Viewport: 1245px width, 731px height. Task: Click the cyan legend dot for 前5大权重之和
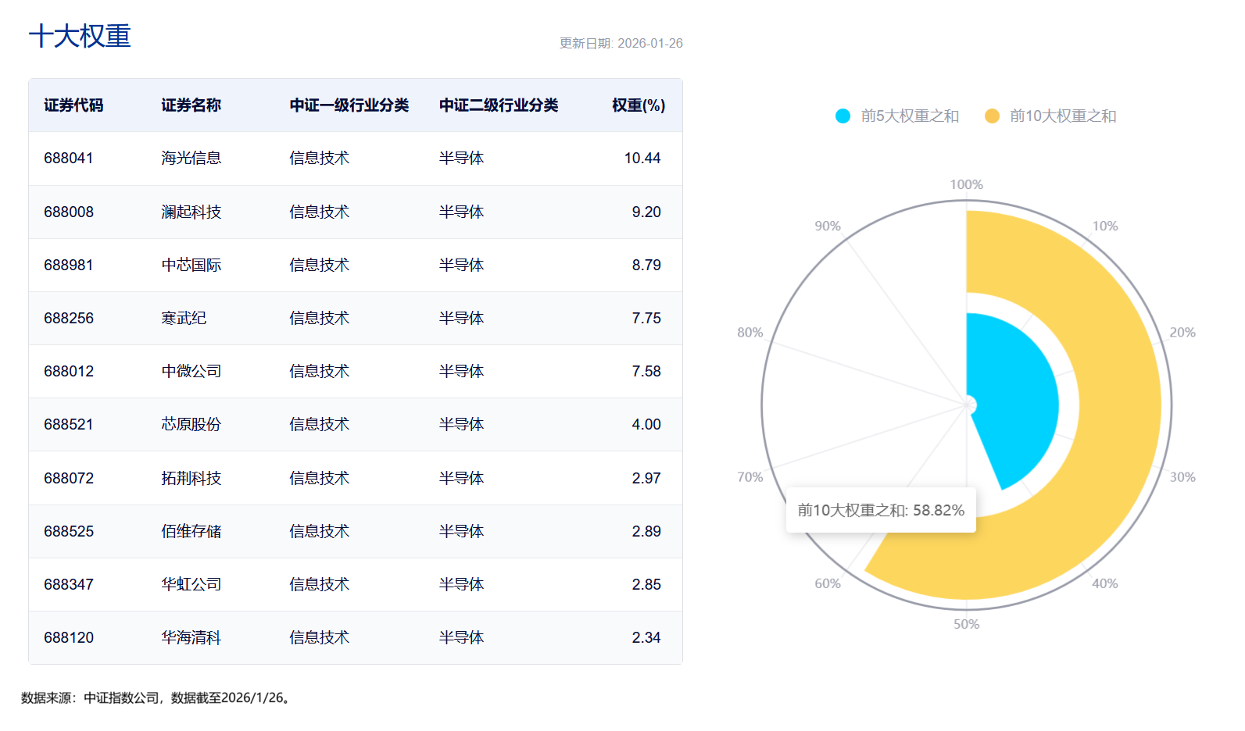(x=843, y=116)
